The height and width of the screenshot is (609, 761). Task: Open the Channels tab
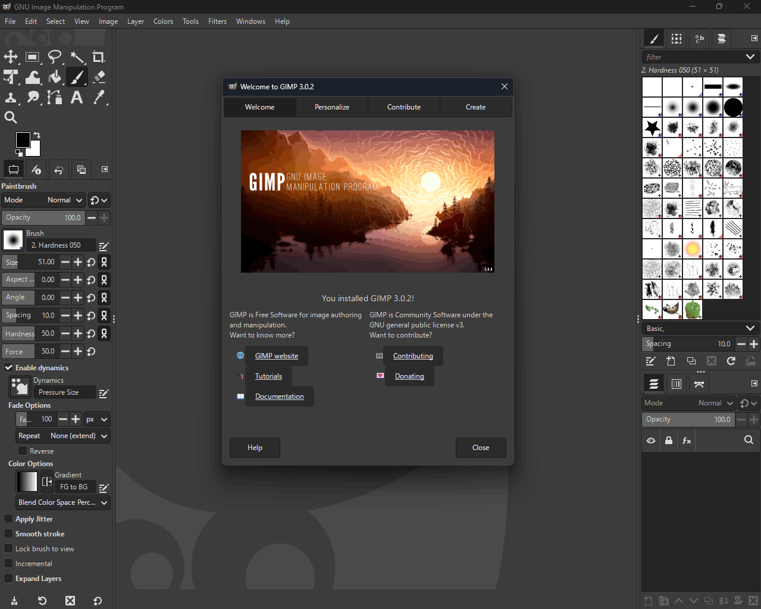(677, 384)
